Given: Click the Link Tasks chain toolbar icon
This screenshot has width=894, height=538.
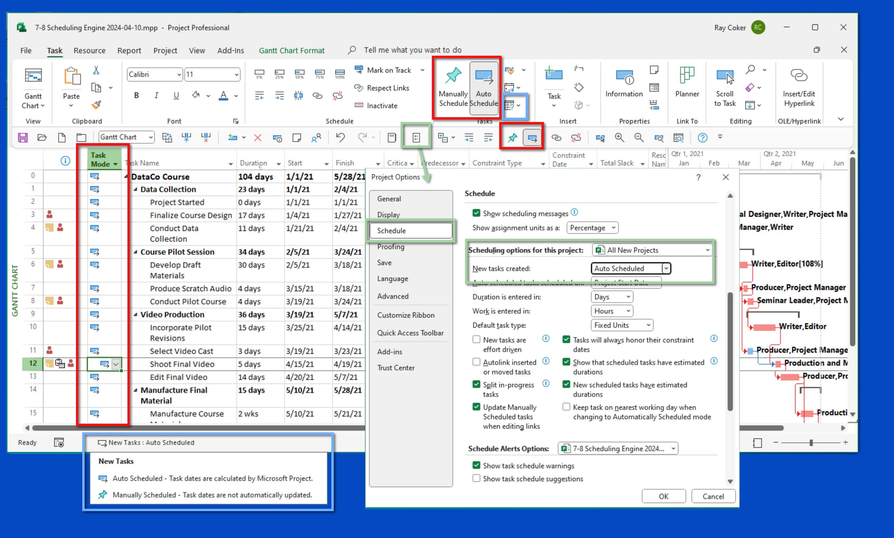Looking at the screenshot, I should 556,138.
